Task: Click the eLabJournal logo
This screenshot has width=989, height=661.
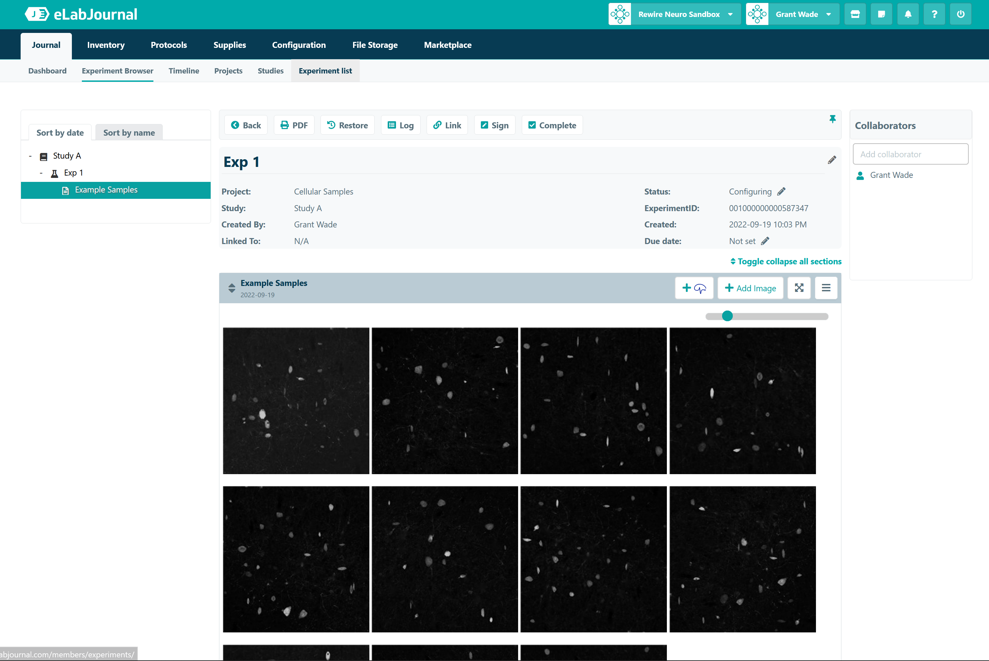Action: (81, 14)
